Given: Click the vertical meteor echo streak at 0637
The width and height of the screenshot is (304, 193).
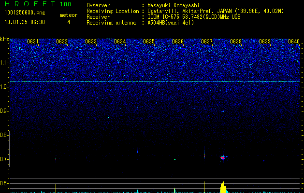Looking at the screenshot, I should [x=204, y=153].
